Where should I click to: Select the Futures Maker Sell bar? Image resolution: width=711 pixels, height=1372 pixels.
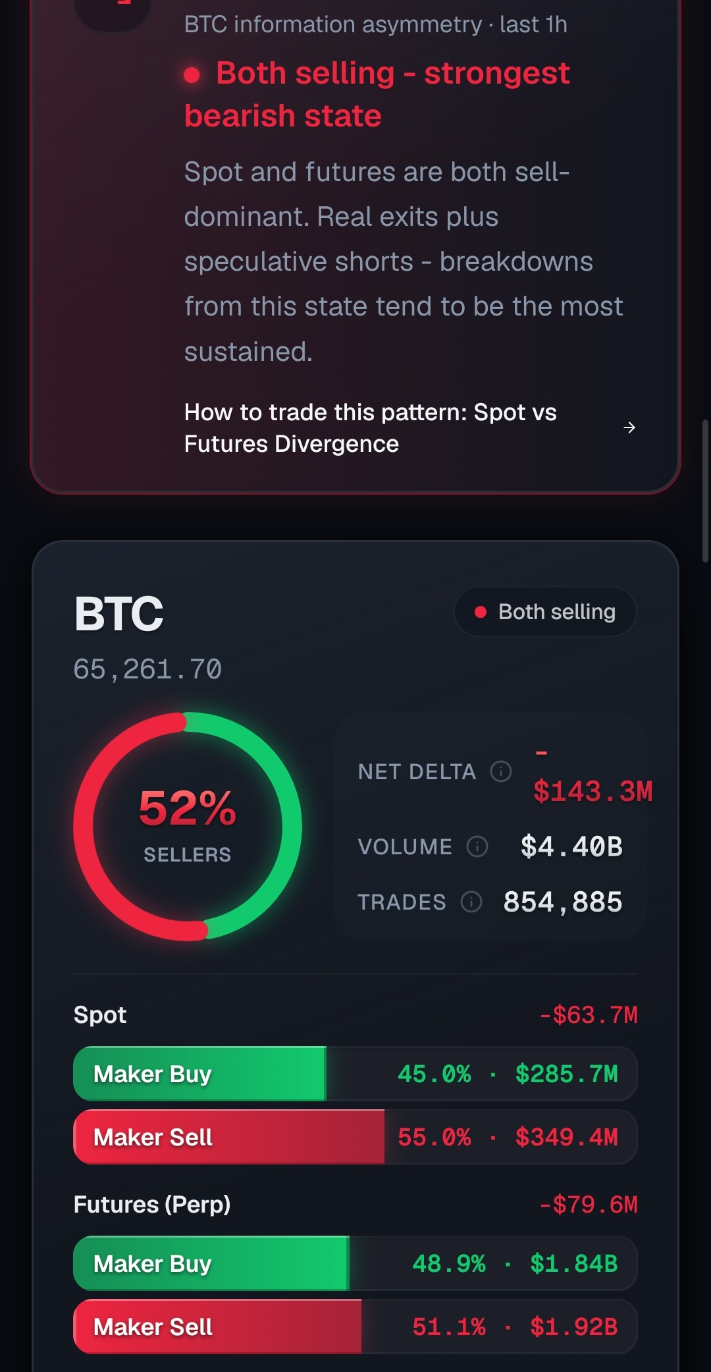point(355,1327)
